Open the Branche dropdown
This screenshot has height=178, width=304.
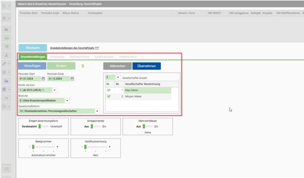(x=67, y=100)
